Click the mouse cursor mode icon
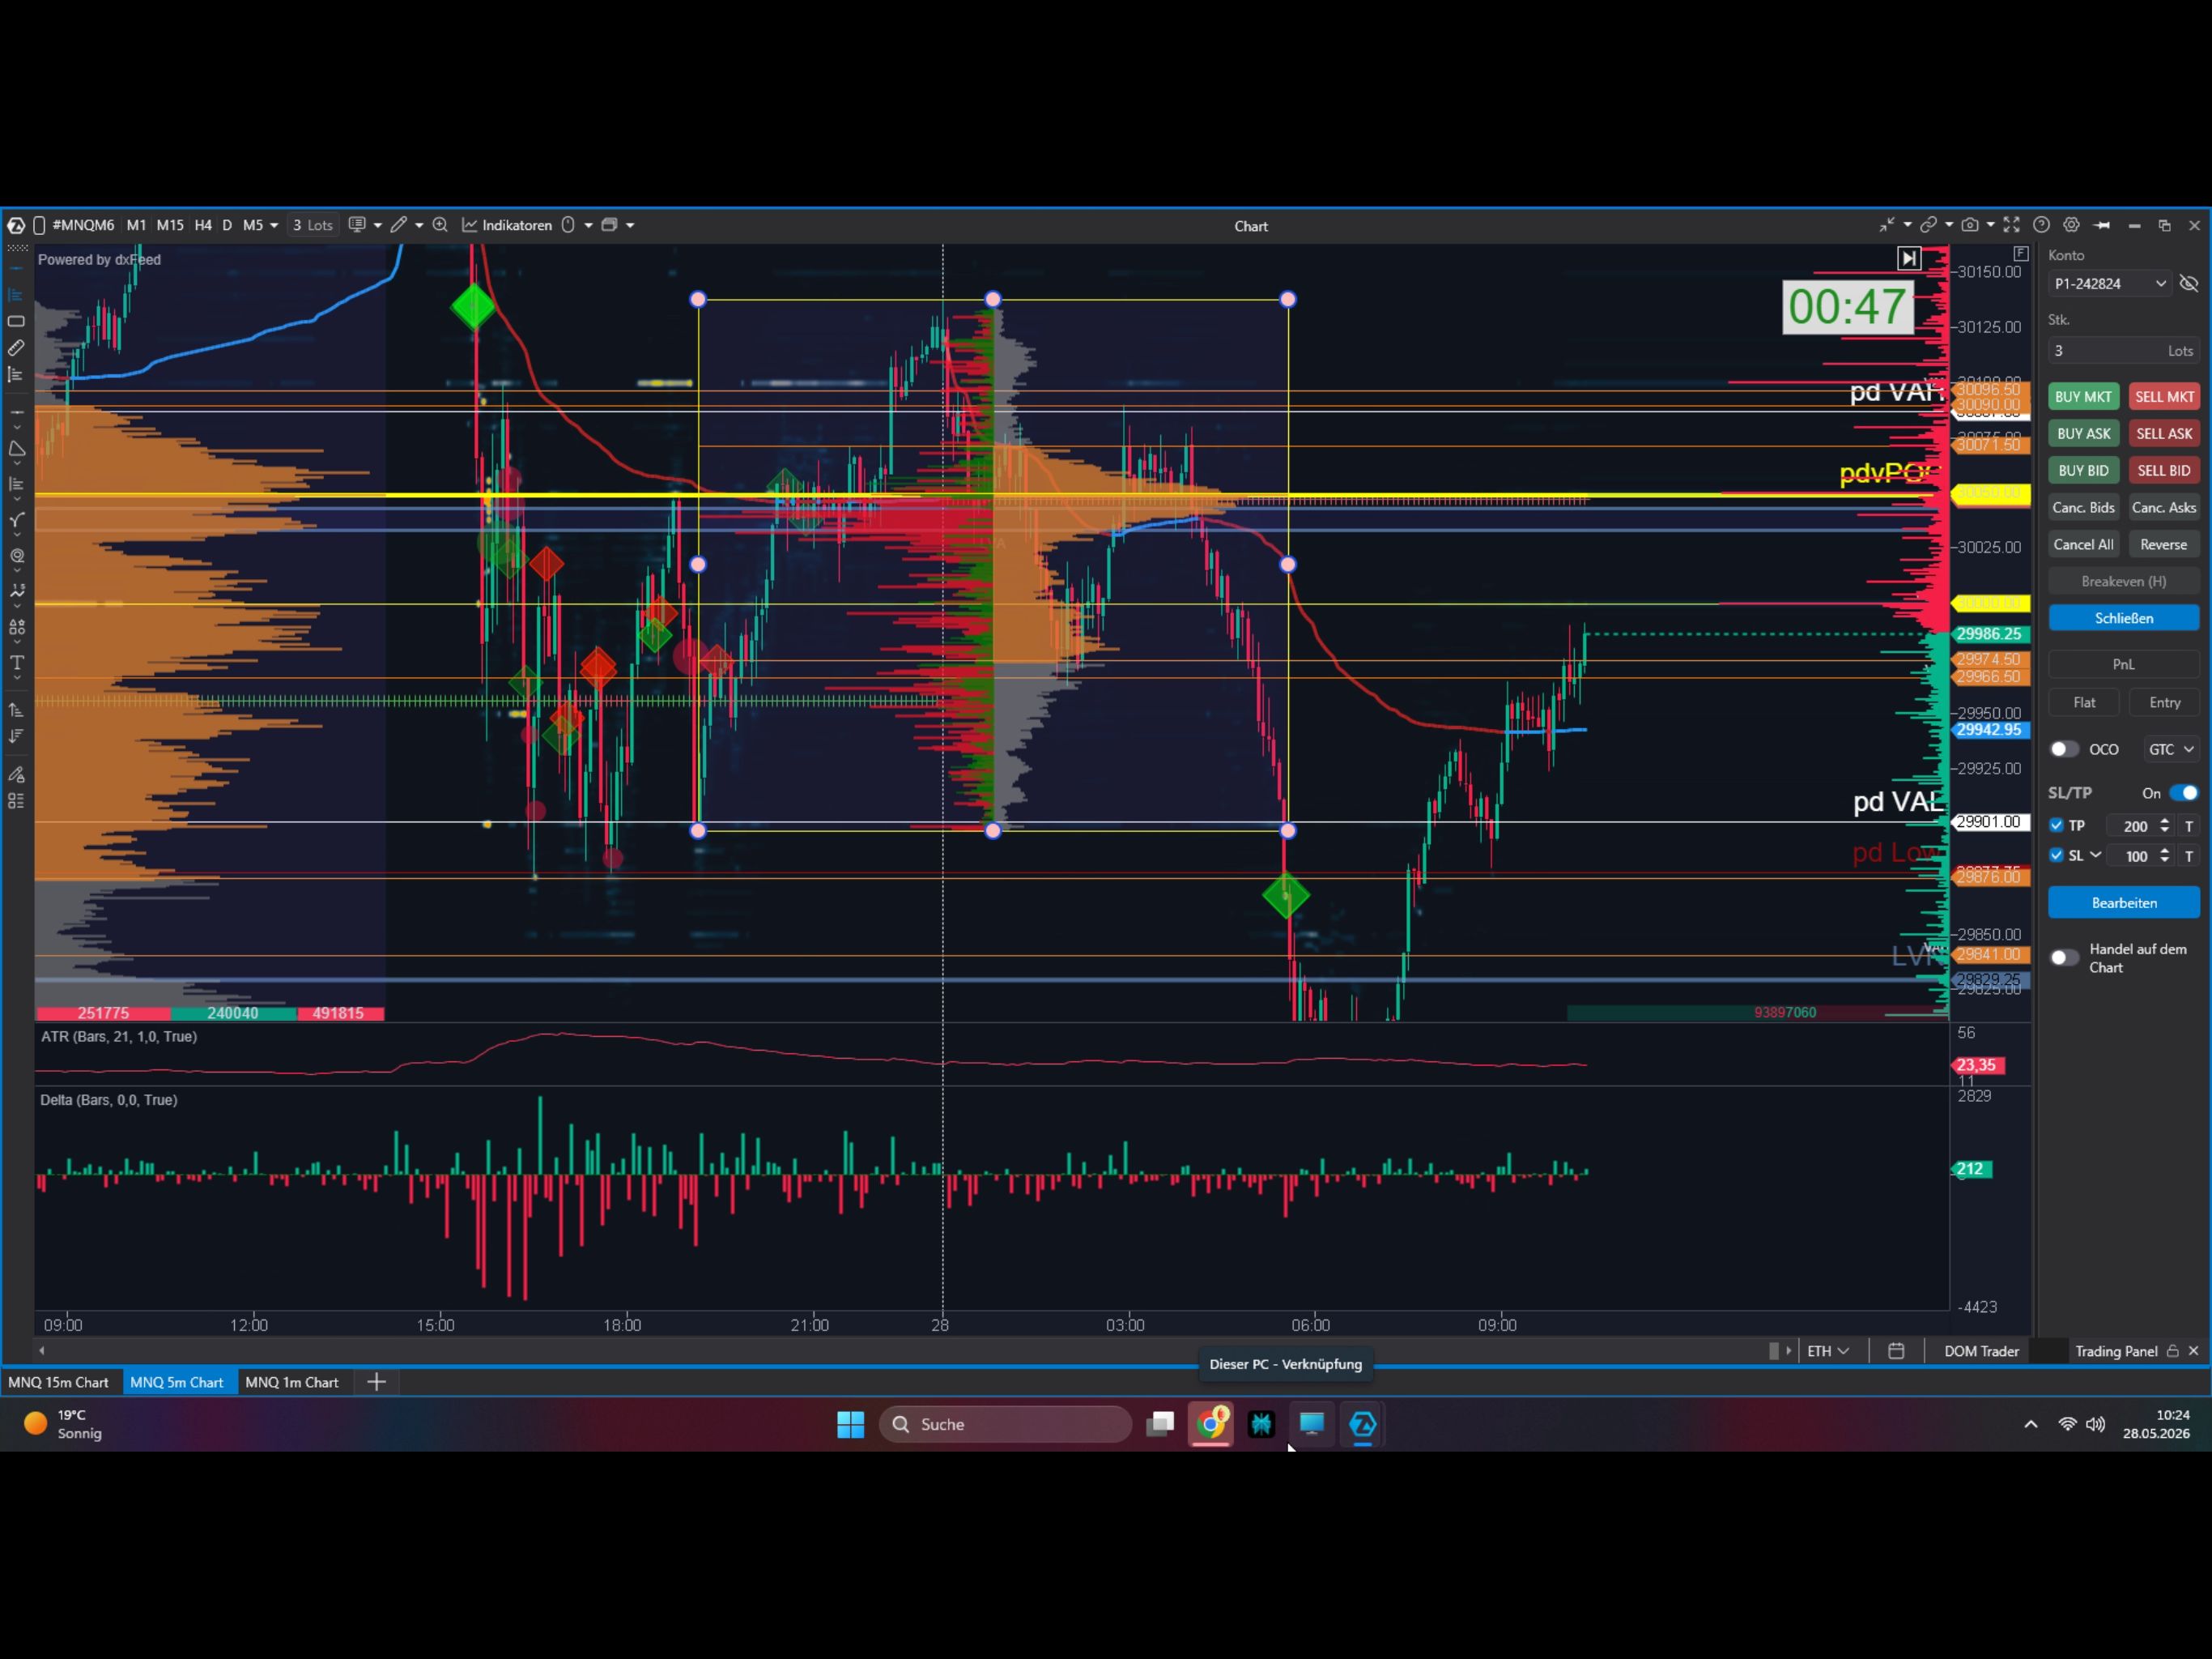 point(568,225)
